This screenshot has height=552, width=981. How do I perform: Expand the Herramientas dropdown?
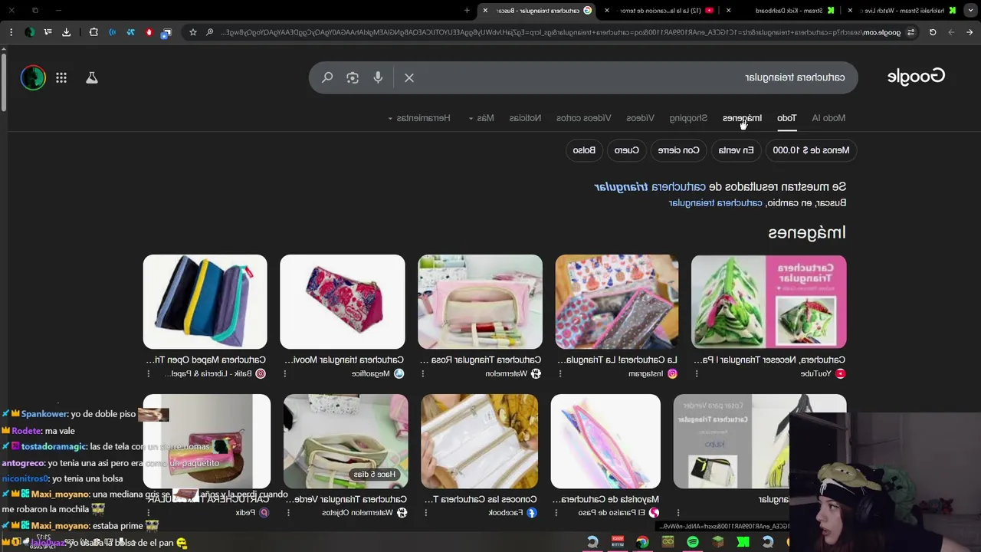(x=419, y=118)
